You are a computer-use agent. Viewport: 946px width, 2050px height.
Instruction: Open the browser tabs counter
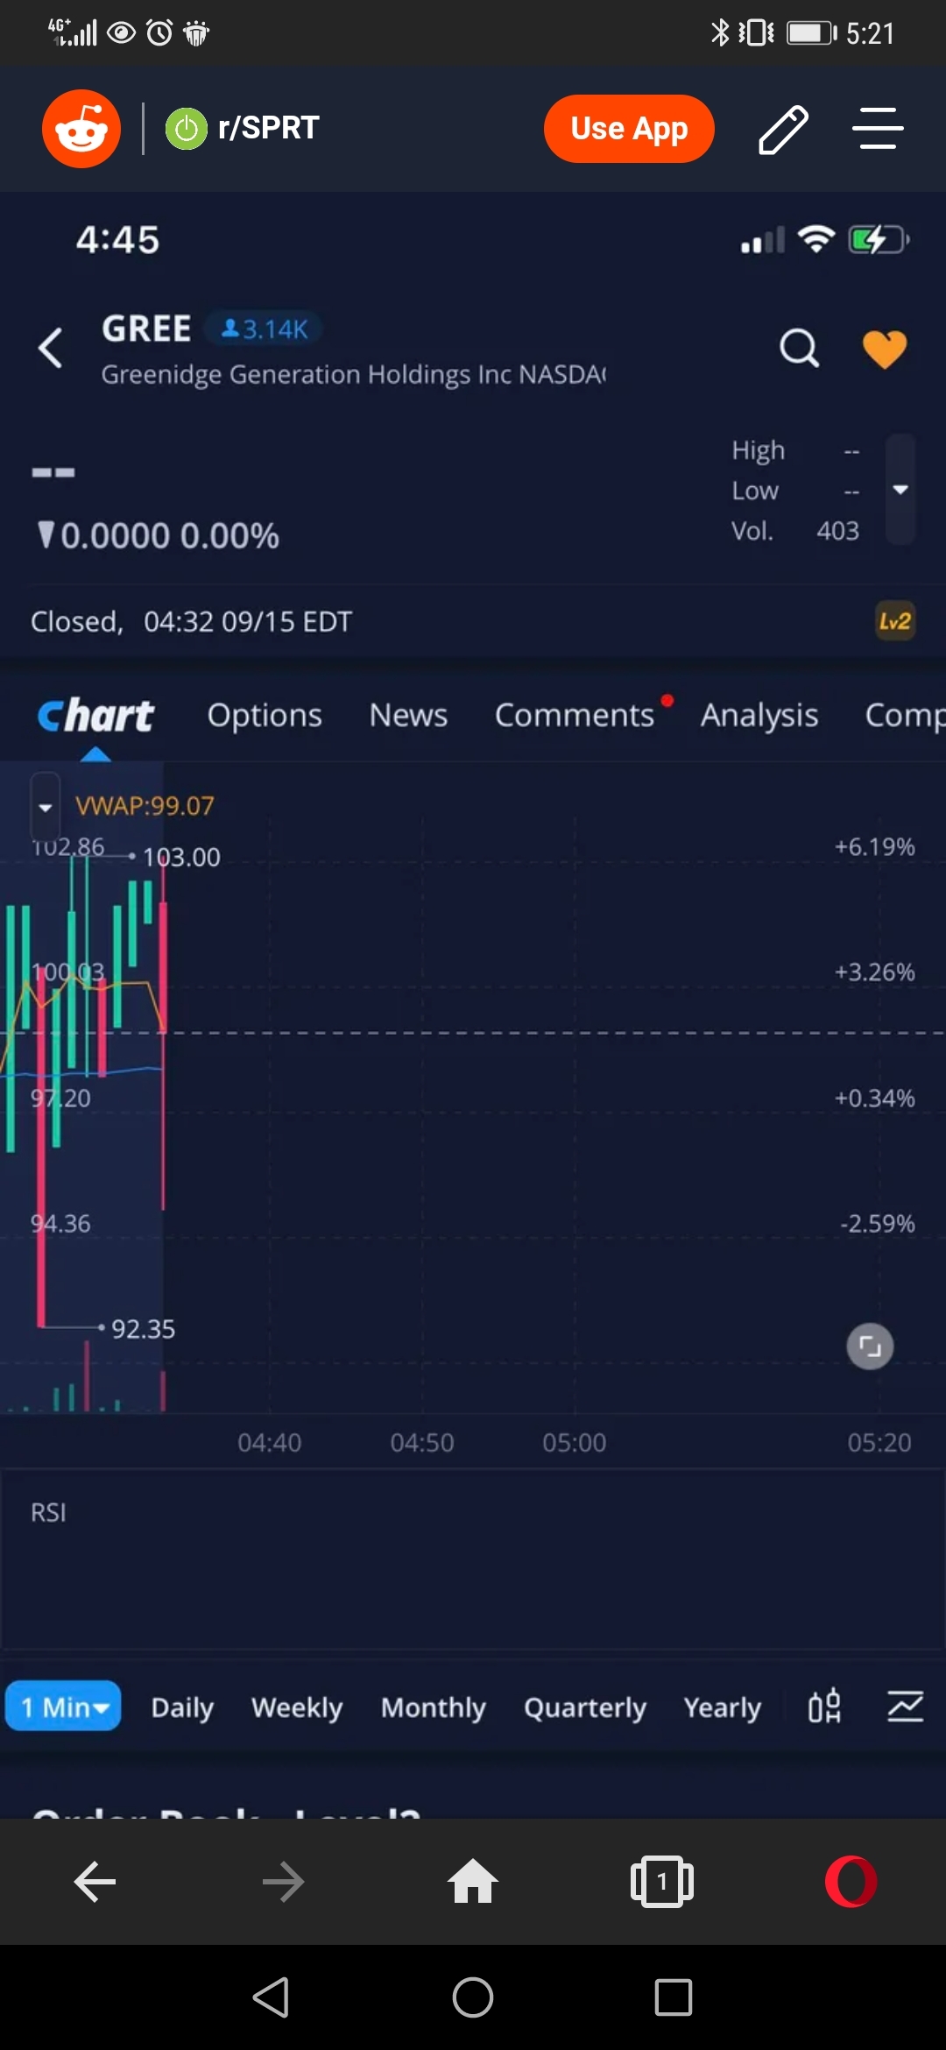(x=662, y=1881)
